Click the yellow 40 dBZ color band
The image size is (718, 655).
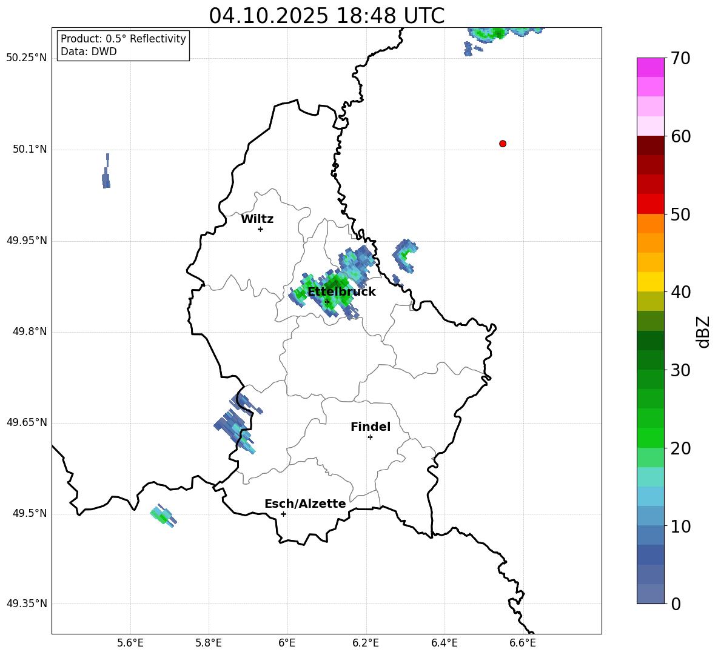pyautogui.click(x=650, y=282)
